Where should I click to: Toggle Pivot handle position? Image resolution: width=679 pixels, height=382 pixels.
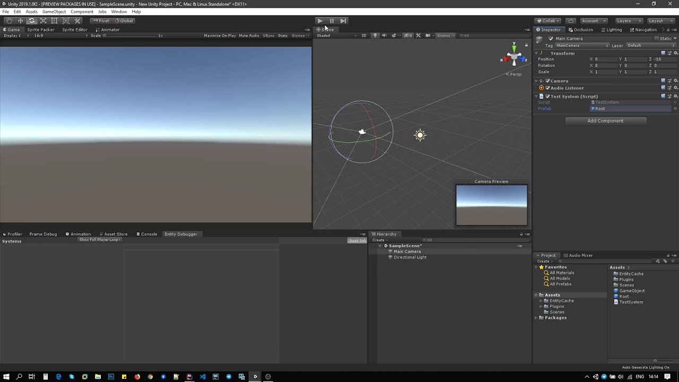click(101, 21)
